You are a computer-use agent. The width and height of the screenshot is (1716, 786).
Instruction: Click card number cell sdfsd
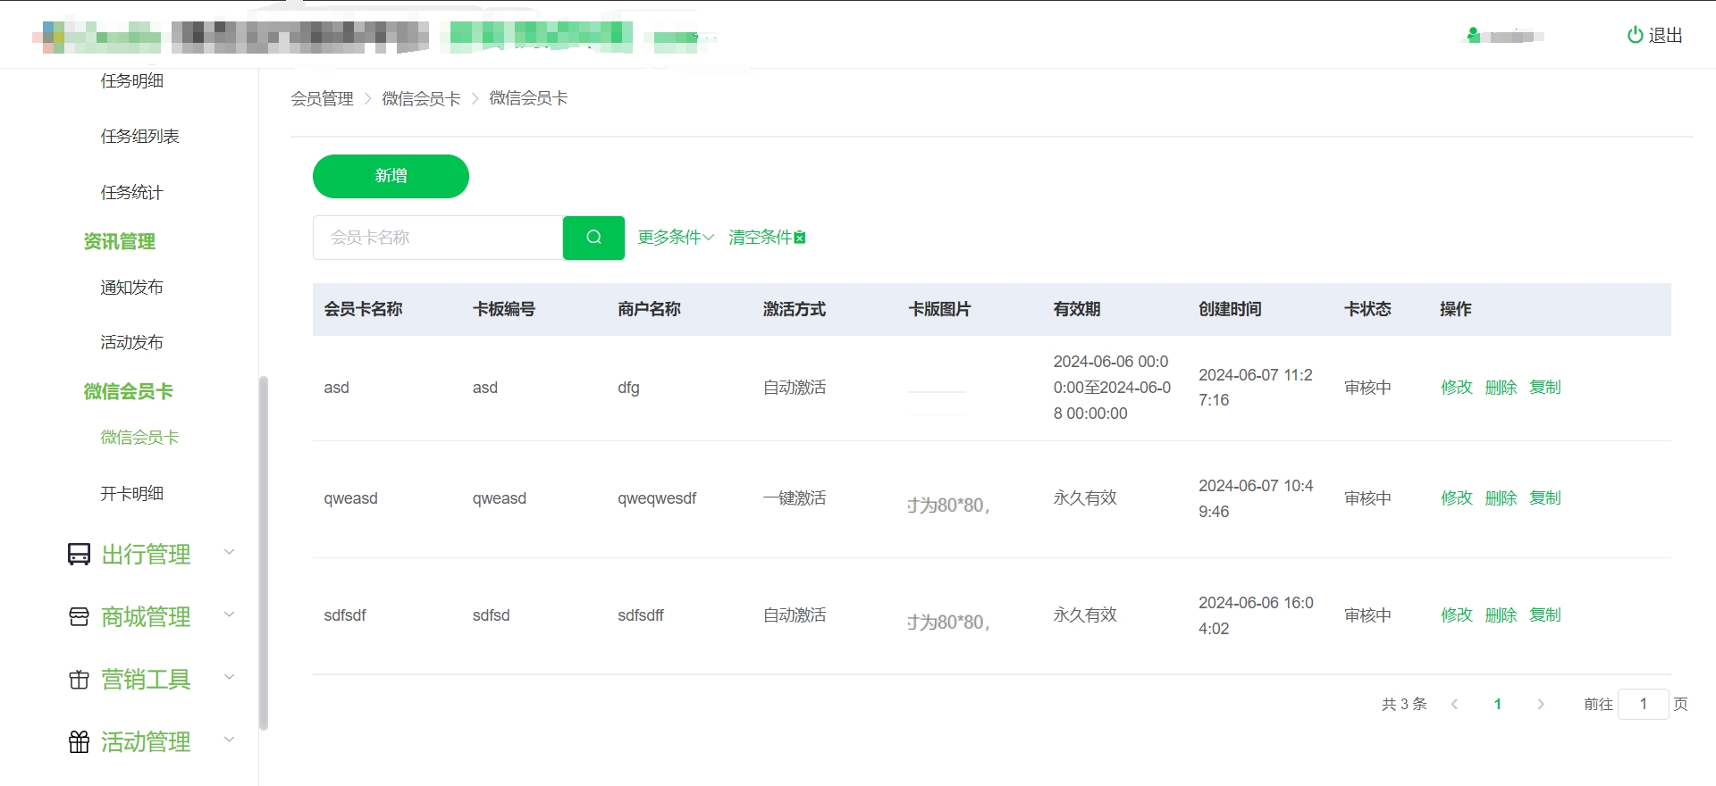click(x=491, y=615)
